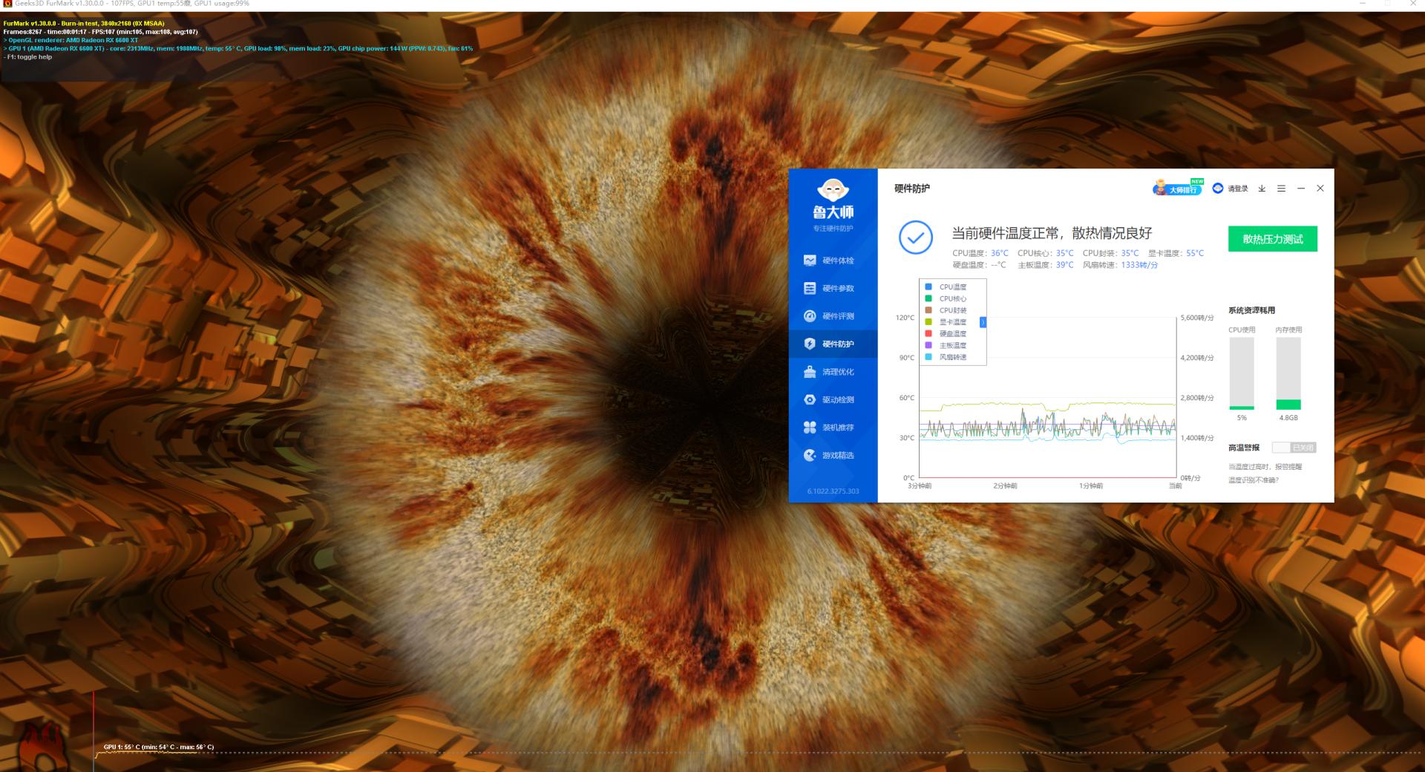The image size is (1425, 772).
Task: Open the 大师排行 ranking badge
Action: pyautogui.click(x=1178, y=188)
